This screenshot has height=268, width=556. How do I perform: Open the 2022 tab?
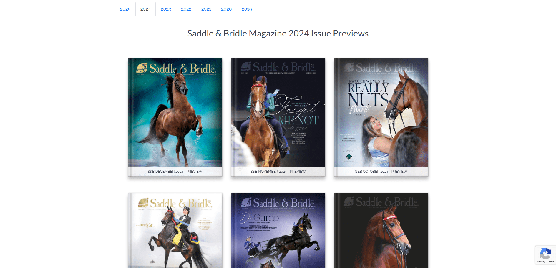pyautogui.click(x=186, y=9)
